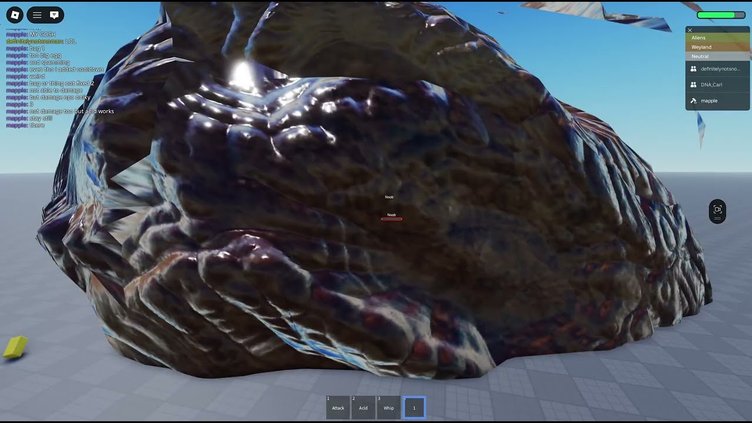Image resolution: width=752 pixels, height=423 pixels.
Task: Toggle the chat window icon
Action: tap(54, 15)
